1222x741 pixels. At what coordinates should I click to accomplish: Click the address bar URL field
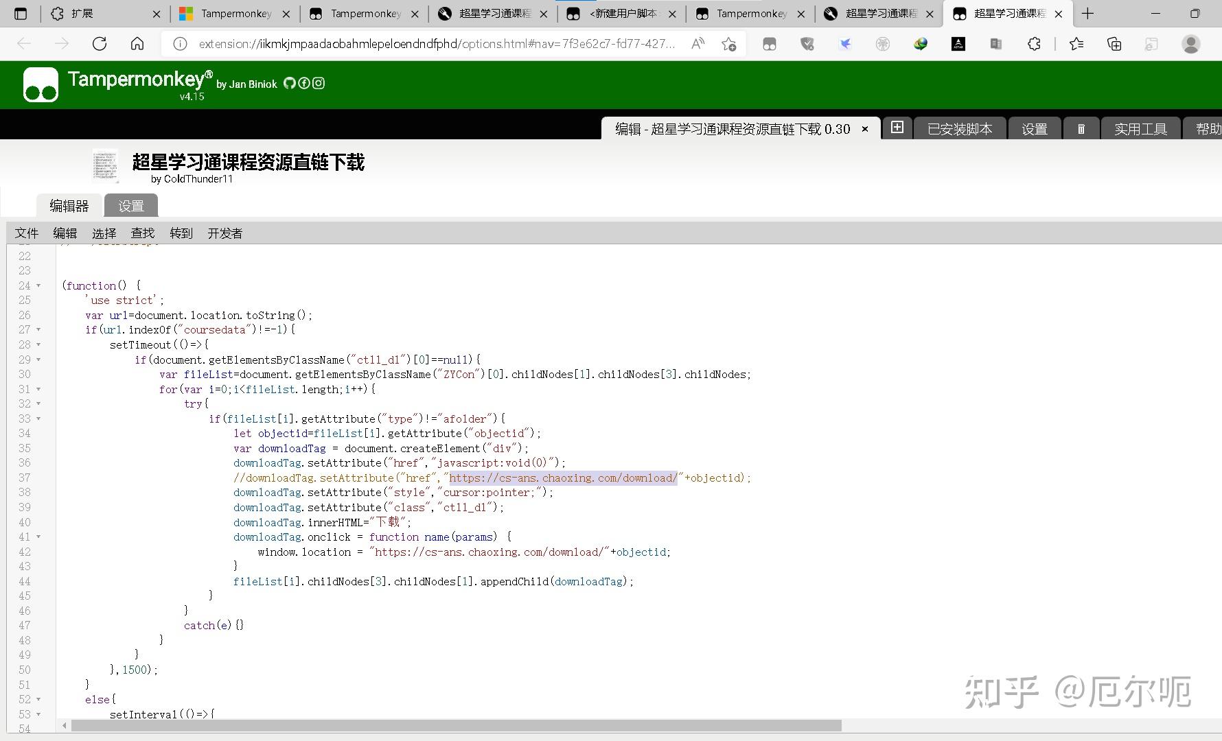436,44
